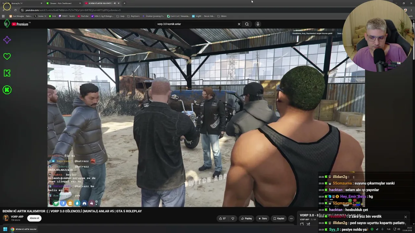
Task: Click the video title text
Action: pos(72,211)
